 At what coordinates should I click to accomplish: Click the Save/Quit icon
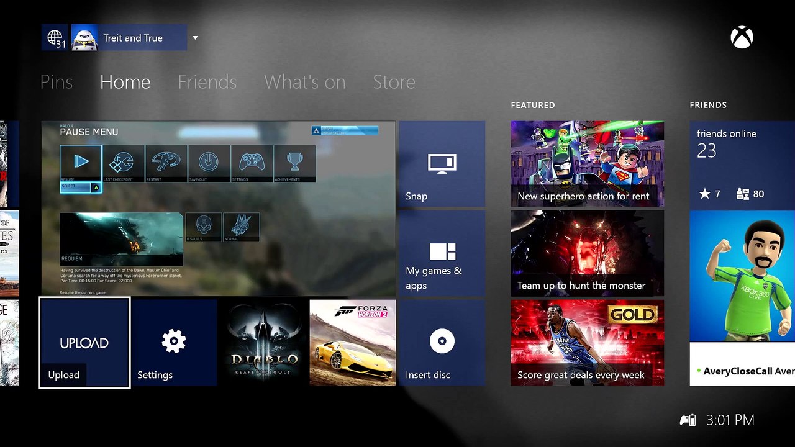tap(209, 163)
